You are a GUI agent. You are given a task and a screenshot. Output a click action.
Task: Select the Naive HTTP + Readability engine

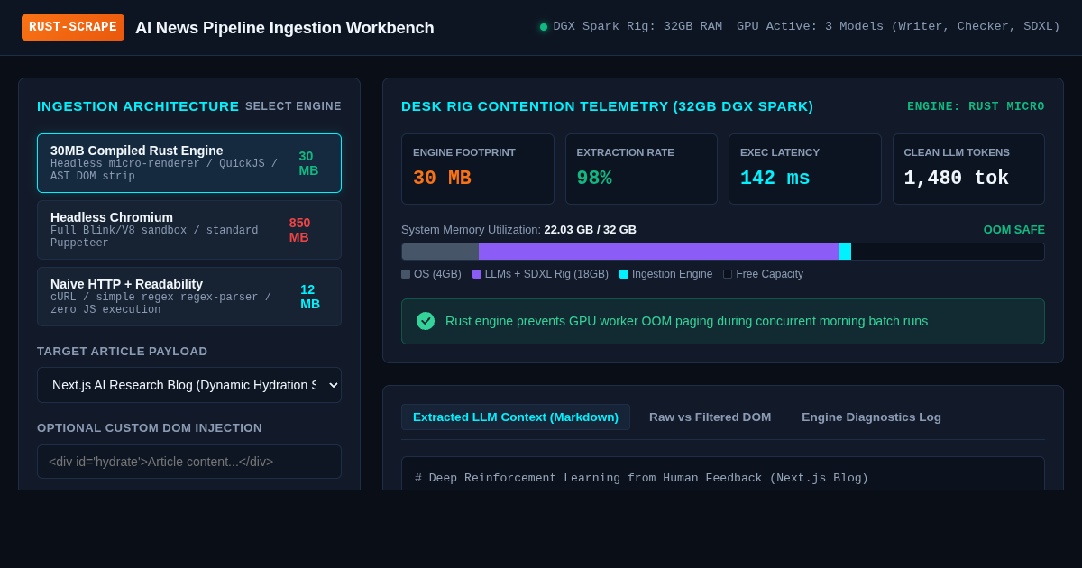(189, 297)
